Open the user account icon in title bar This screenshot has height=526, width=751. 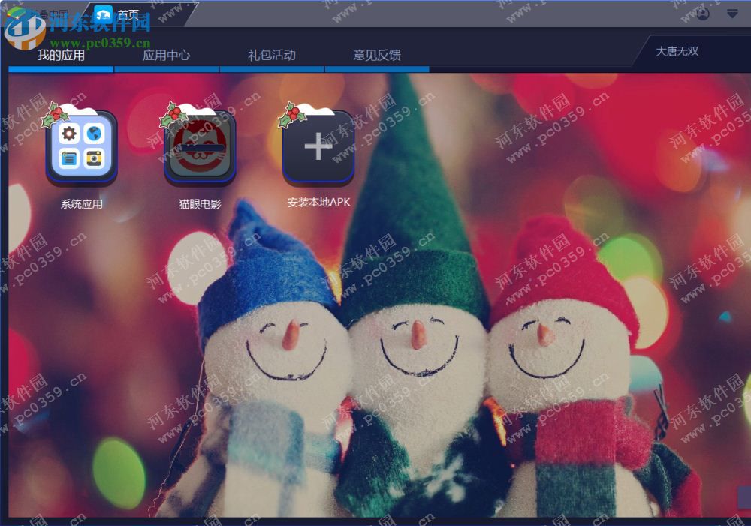click(702, 14)
